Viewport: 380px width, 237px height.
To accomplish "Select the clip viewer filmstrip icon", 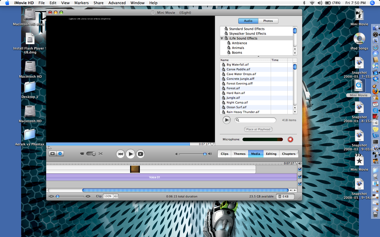I will tap(53, 154).
